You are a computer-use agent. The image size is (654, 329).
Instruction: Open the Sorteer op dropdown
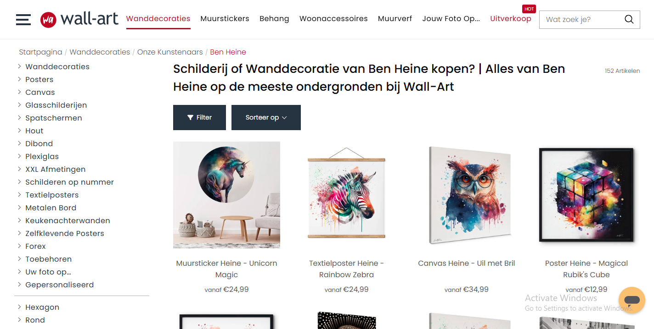pos(266,117)
